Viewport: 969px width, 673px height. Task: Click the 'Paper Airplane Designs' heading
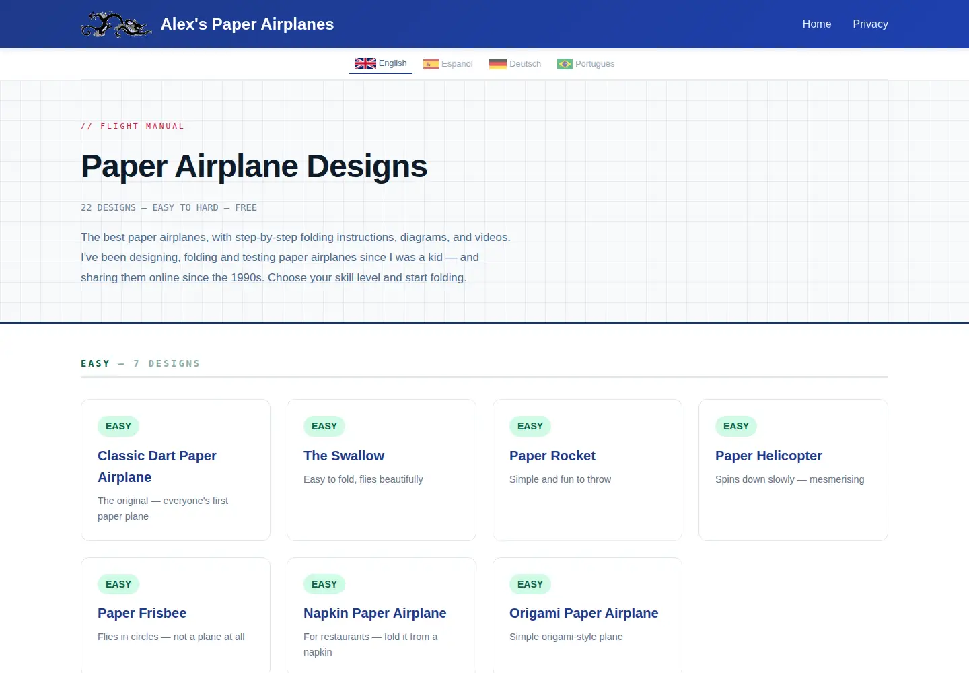254,166
